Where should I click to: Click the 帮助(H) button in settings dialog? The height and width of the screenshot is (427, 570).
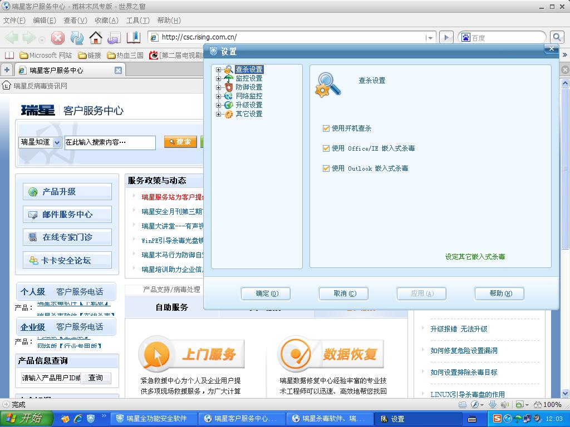(x=499, y=294)
